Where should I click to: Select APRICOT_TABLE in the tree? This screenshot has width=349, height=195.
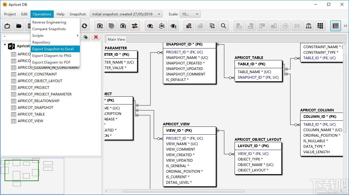pyautogui.click(x=31, y=114)
